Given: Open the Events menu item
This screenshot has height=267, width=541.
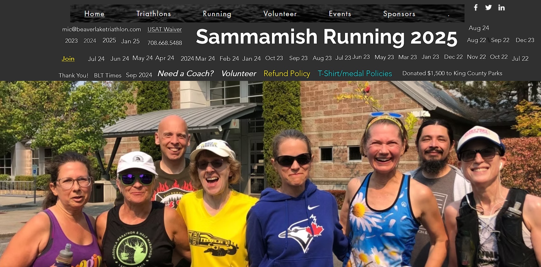Looking at the screenshot, I should (x=340, y=14).
